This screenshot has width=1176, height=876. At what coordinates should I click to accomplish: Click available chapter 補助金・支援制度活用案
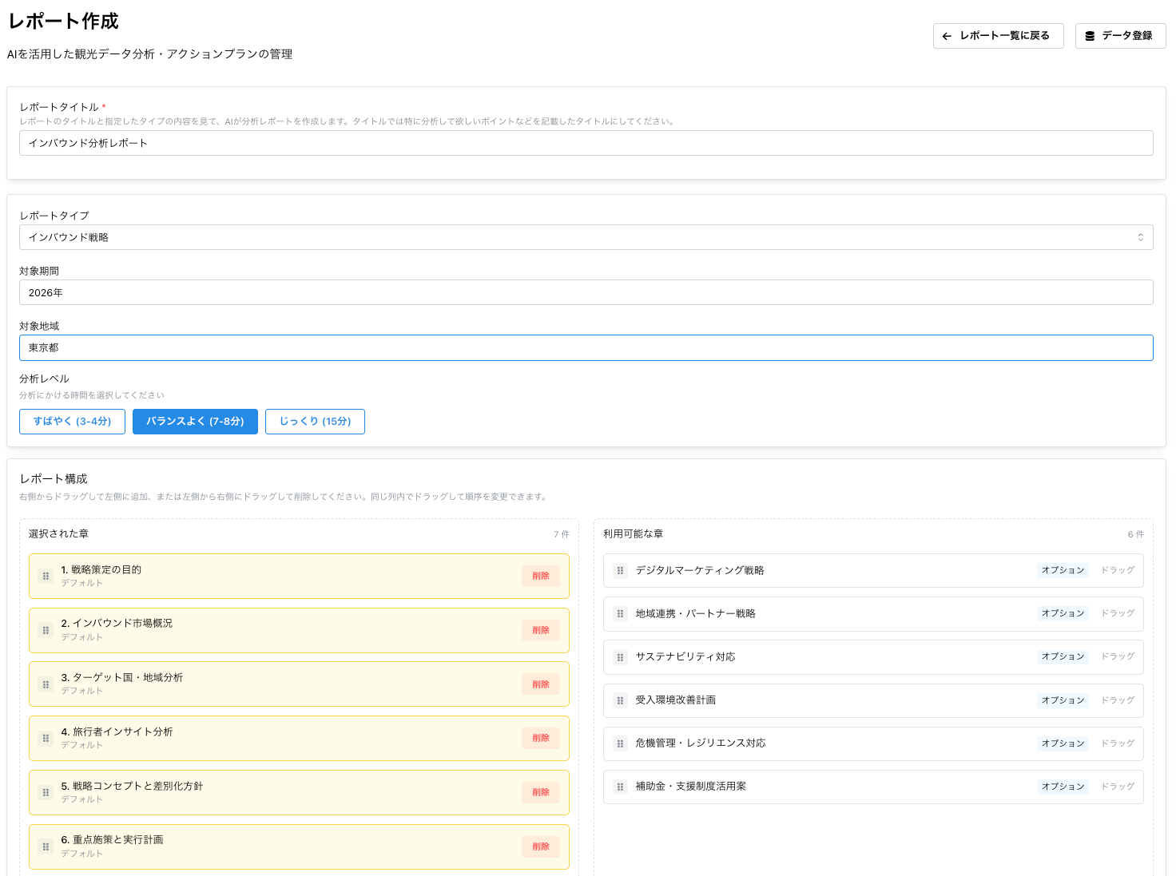(x=690, y=787)
